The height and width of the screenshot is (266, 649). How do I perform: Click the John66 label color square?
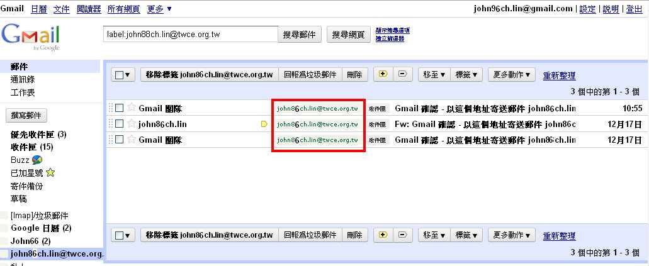pyautogui.click(x=4, y=241)
